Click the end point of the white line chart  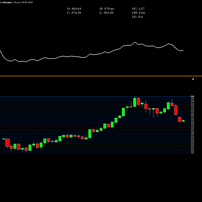click(183, 50)
